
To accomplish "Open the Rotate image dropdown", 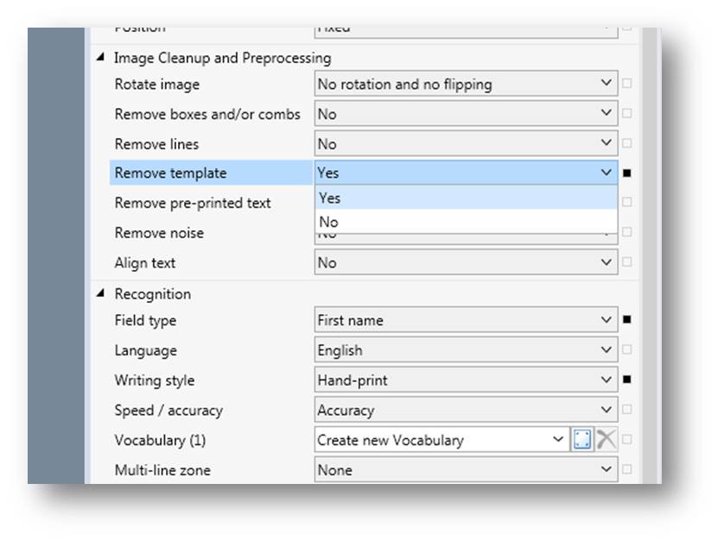I will click(466, 85).
